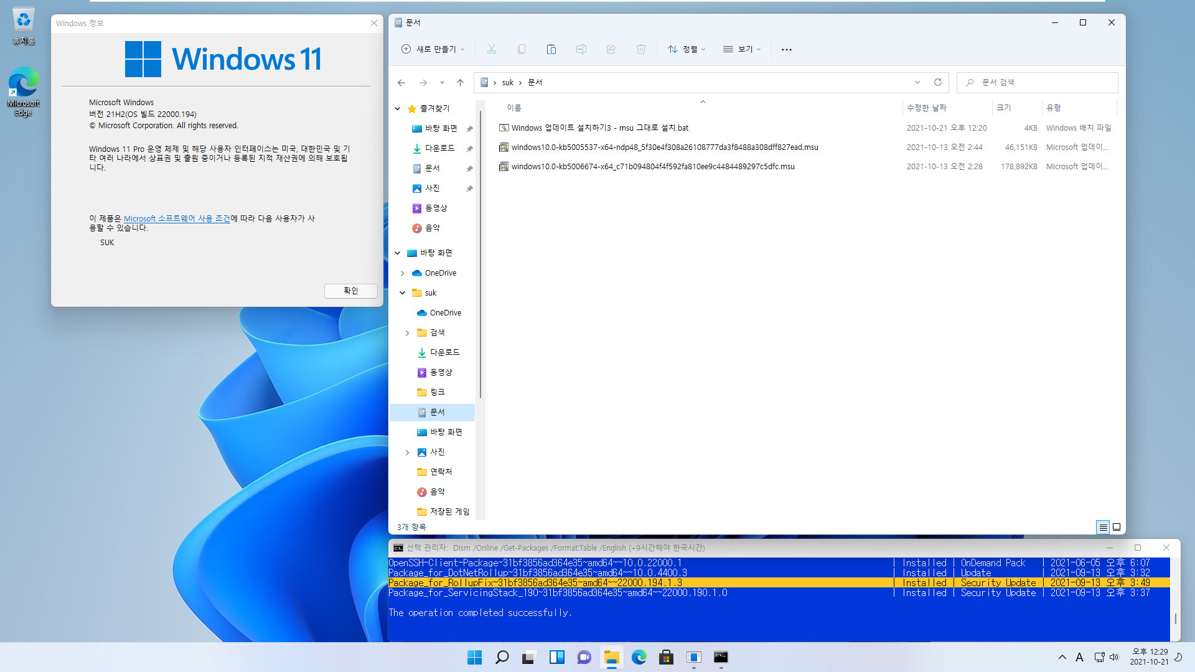Open the 새로 만들기 (New) dropdown

(433, 49)
